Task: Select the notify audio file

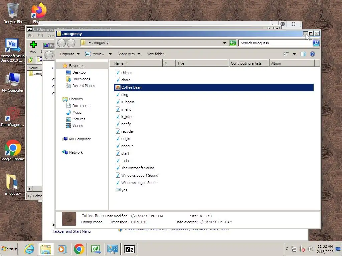Action: (x=123, y=124)
